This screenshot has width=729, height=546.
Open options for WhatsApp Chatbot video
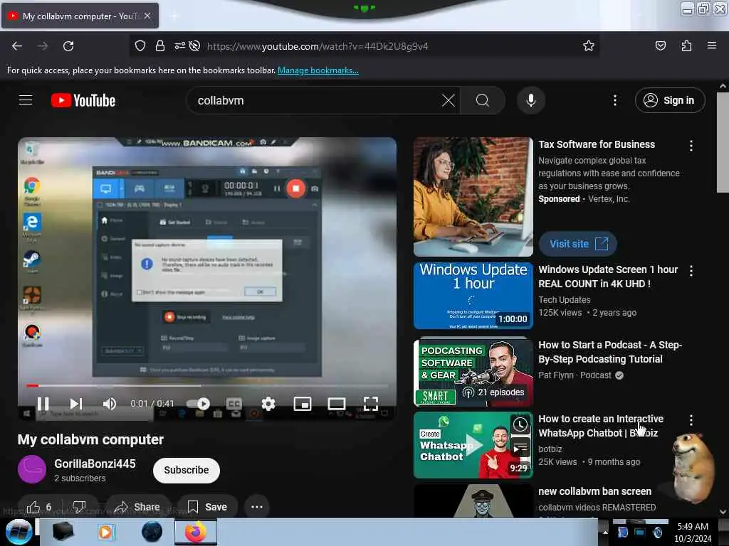click(x=691, y=420)
